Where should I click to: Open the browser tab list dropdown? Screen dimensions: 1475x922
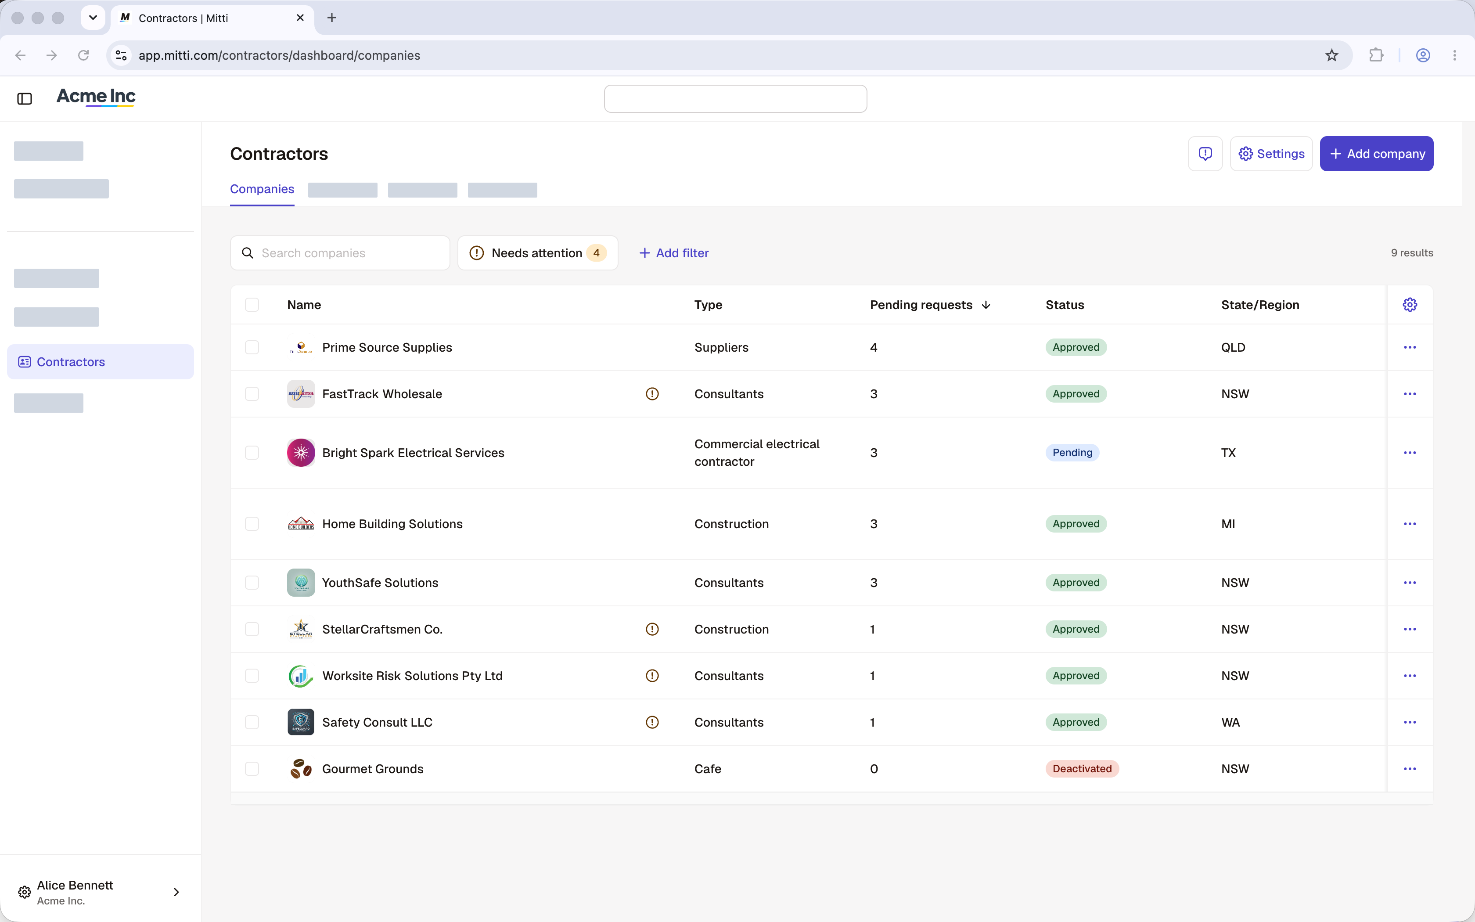93,18
